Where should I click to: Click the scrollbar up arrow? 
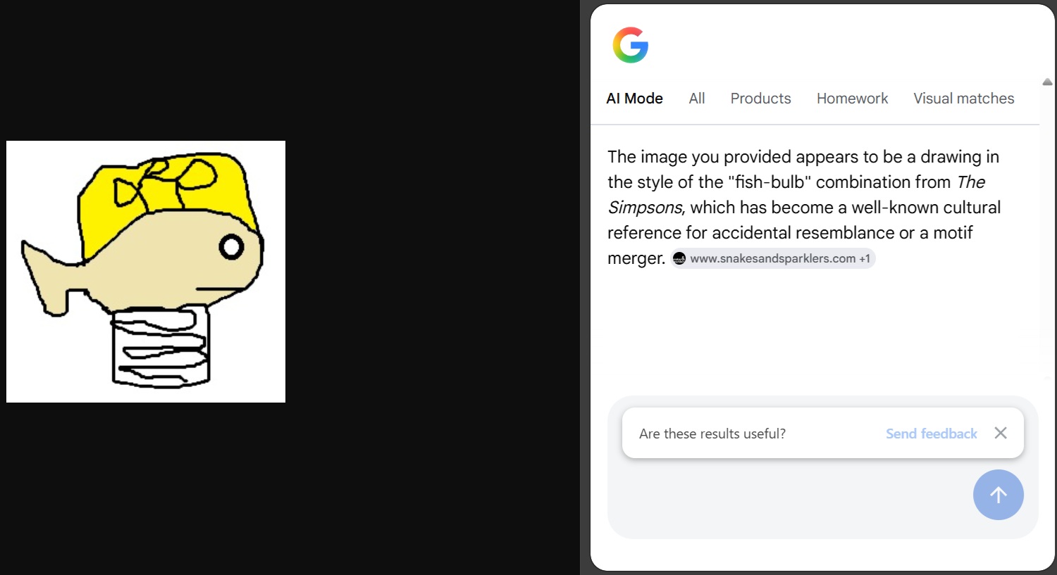click(1047, 82)
